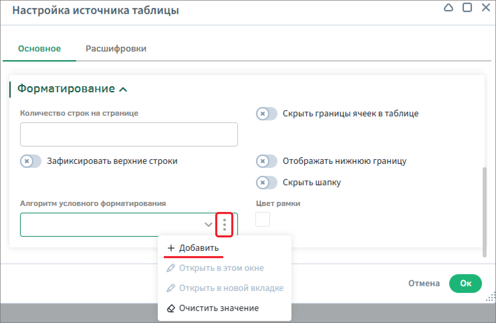496x323 pixels.
Task: Click the eraser icon for Очистить значение
Action: click(171, 308)
